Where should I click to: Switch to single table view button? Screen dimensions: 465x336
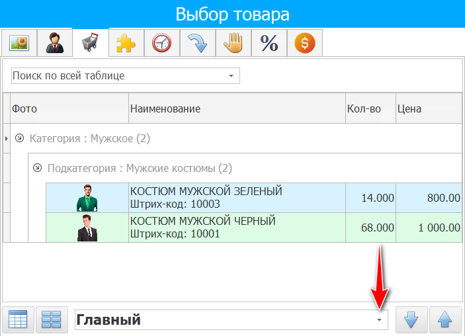pyautogui.click(x=18, y=320)
